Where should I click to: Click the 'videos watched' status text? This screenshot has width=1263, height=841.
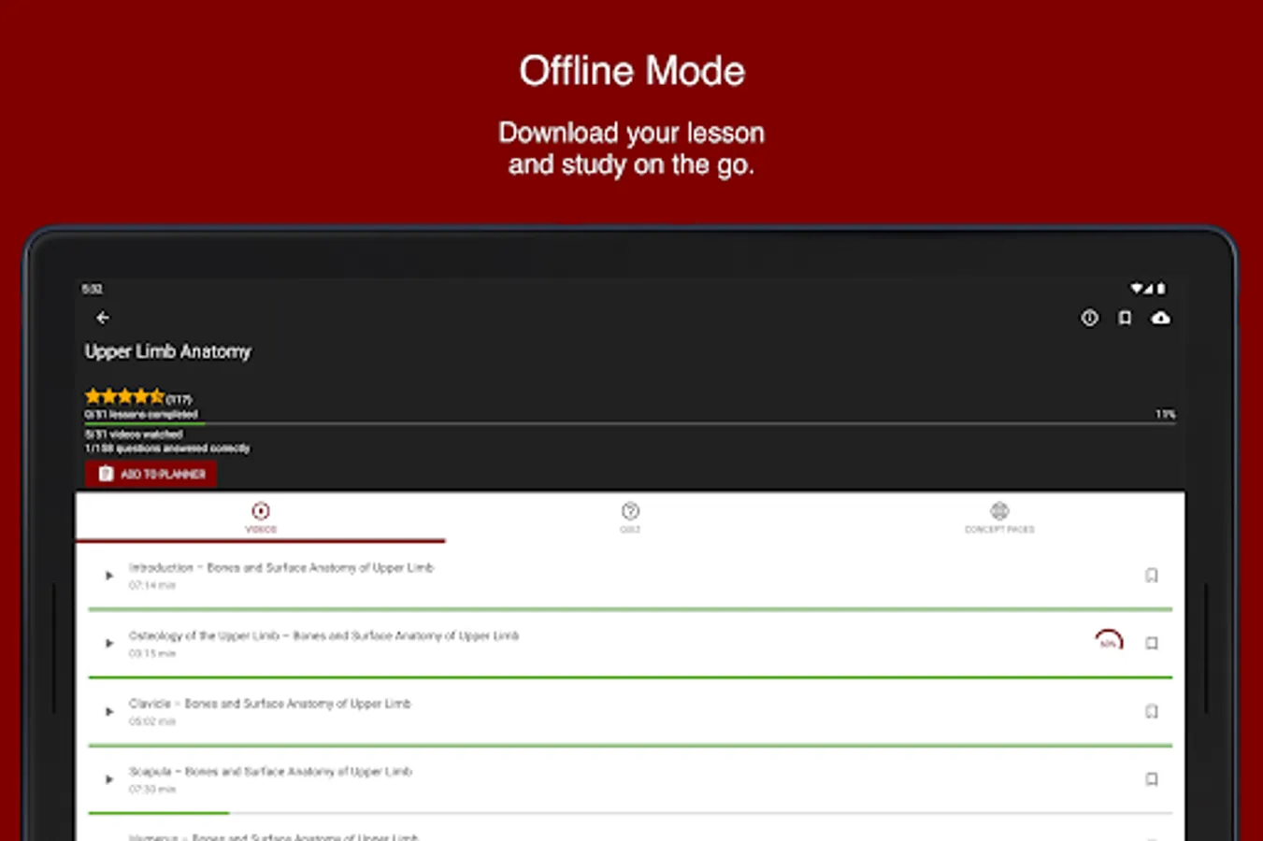click(134, 435)
